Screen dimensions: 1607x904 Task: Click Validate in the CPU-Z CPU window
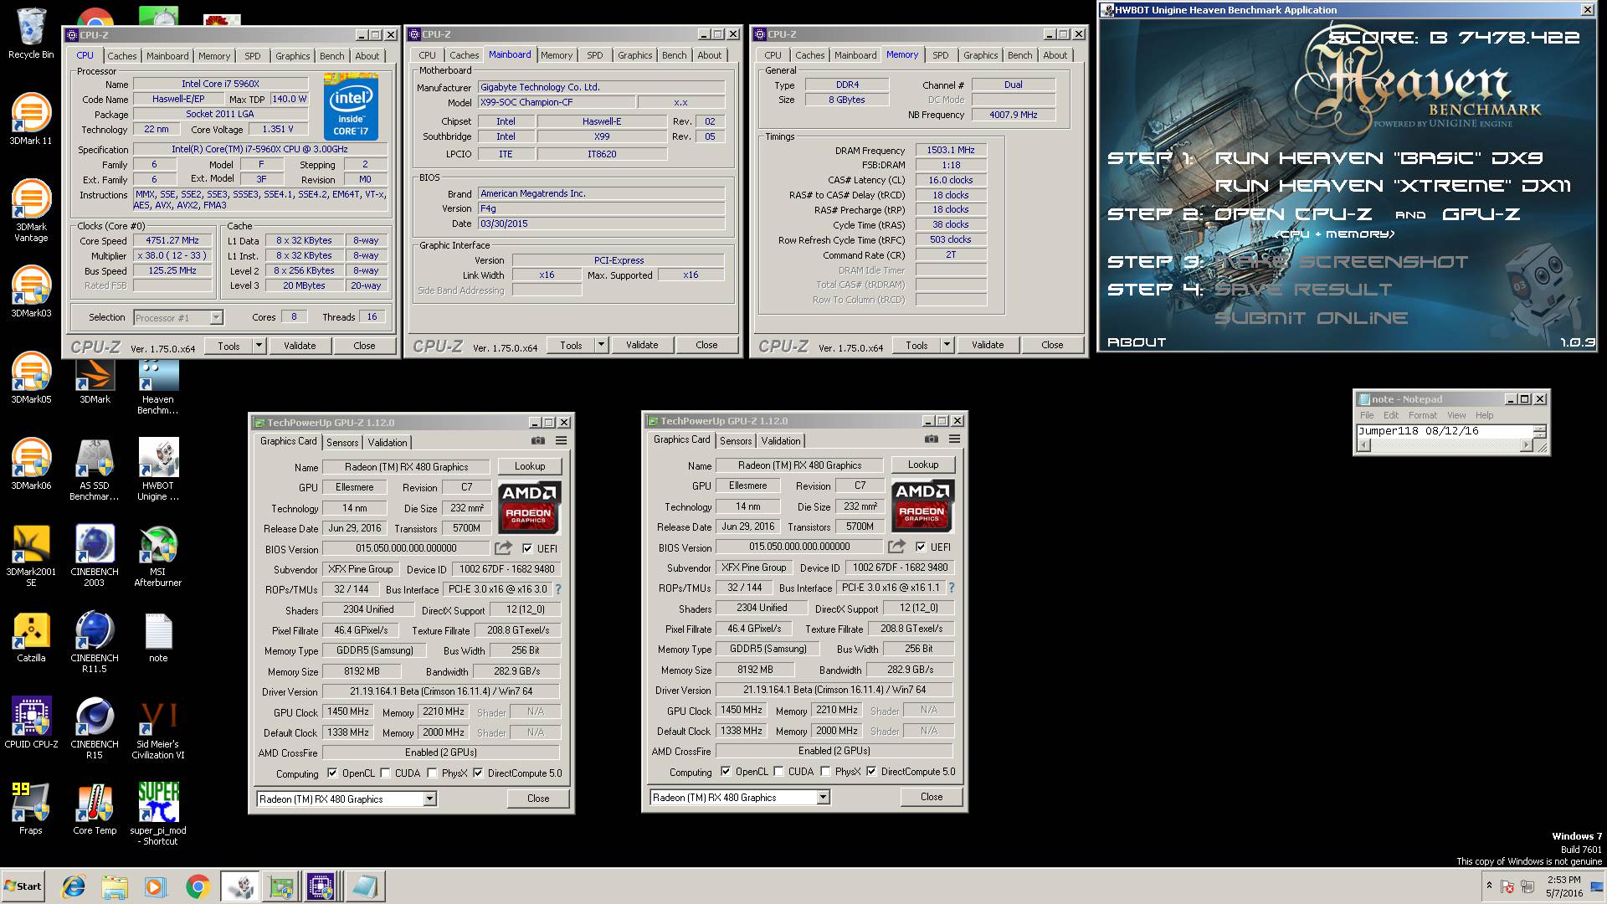[x=300, y=346]
